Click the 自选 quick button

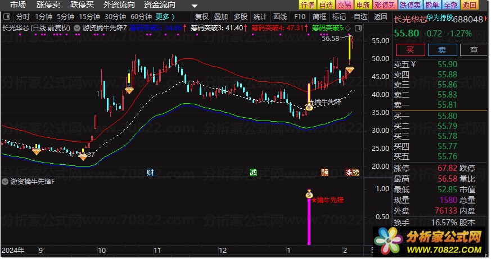(x=326, y=5)
